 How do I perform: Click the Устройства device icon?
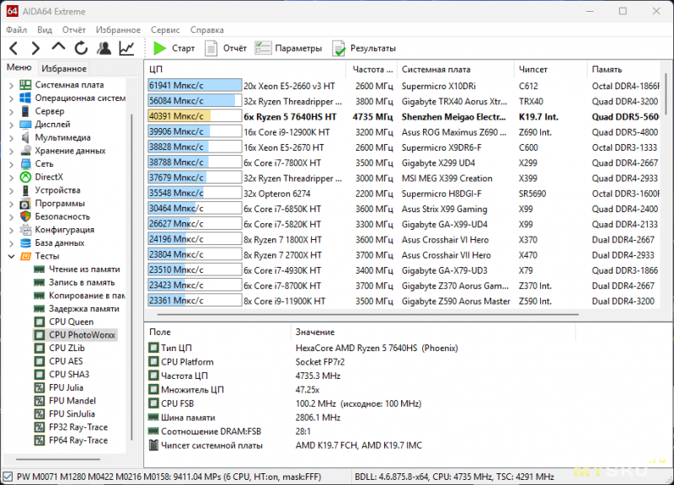tap(26, 190)
